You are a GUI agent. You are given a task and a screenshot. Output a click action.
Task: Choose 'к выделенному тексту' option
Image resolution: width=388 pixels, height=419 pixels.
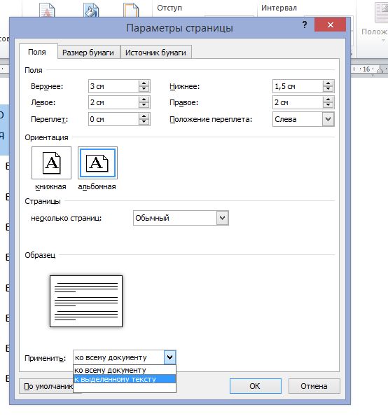click(125, 379)
